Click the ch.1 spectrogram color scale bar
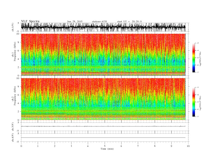The width and height of the screenshot is (212, 164). pyautogui.click(x=194, y=58)
